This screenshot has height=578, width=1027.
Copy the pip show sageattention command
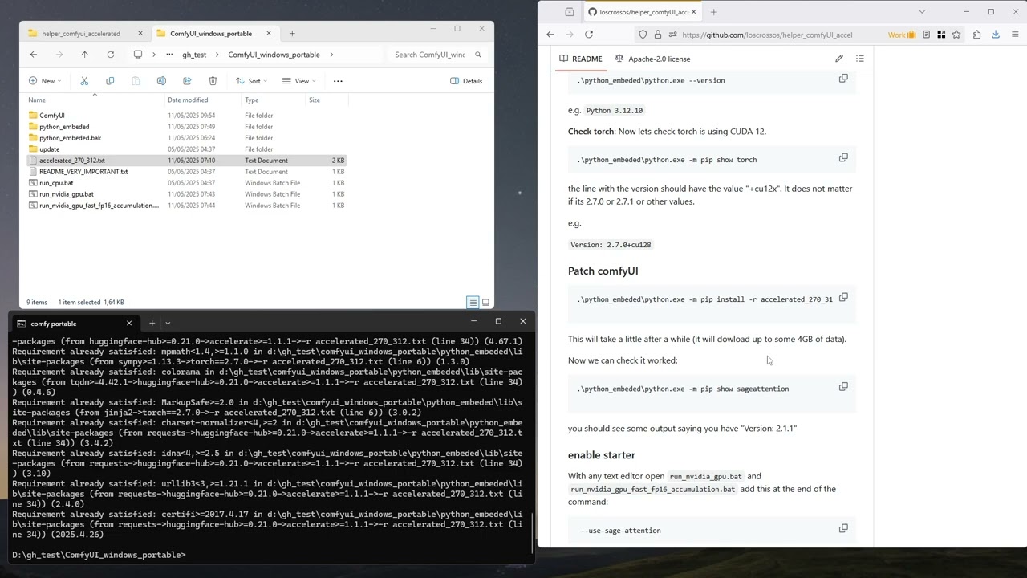click(x=843, y=387)
